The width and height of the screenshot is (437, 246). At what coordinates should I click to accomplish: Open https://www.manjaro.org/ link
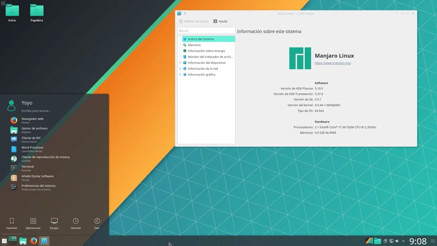(333, 63)
